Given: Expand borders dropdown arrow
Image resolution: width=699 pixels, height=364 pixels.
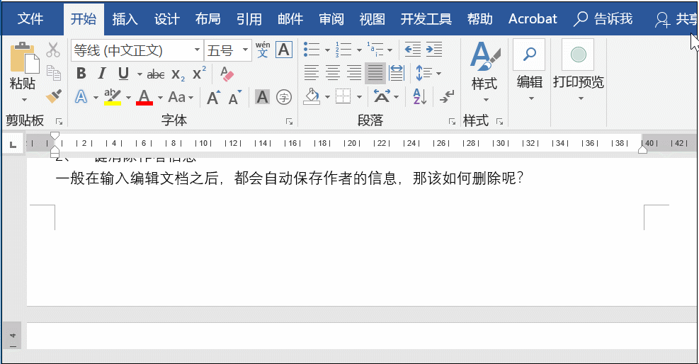Looking at the screenshot, I should pos(359,97).
